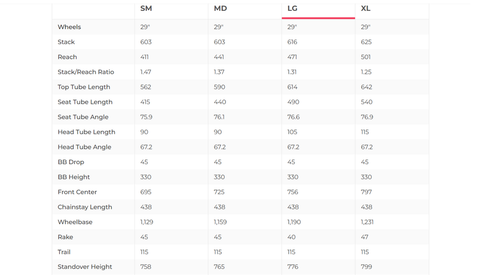489x275 pixels.
Task: Select the Wheelbase row label
Action: pyautogui.click(x=75, y=222)
